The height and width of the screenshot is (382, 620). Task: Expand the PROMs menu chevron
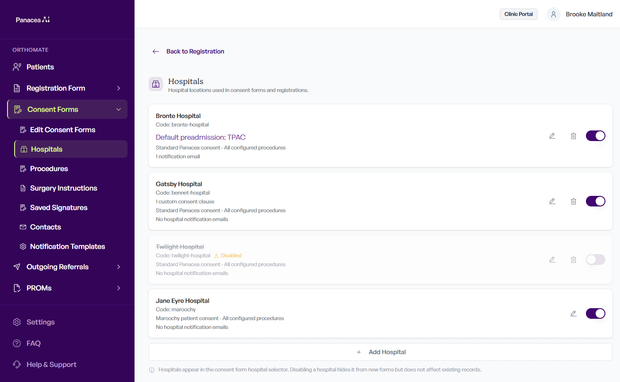coord(119,288)
